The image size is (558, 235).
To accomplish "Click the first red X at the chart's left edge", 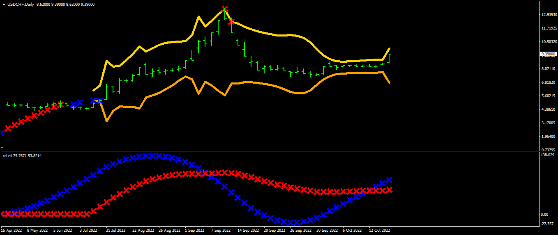I will coord(8,129).
